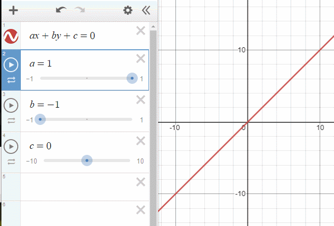The height and width of the screenshot is (226, 334).
Task: Undo the last action
Action: pos(62,10)
